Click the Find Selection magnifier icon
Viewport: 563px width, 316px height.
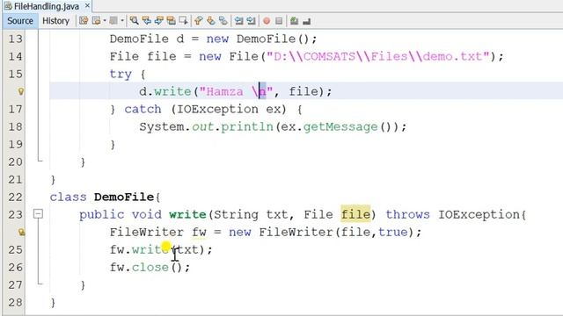pos(135,21)
